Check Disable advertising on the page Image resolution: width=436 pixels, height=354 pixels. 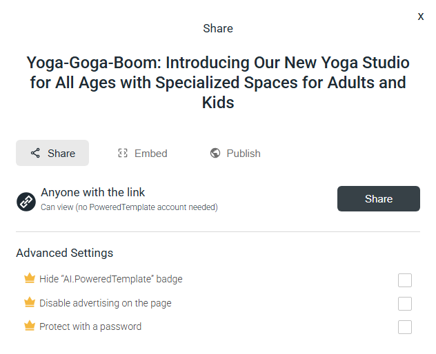point(405,304)
